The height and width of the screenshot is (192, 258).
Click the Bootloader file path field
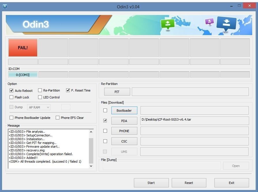tap(195, 110)
